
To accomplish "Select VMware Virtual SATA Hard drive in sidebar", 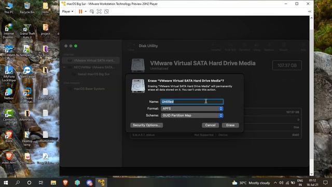I will click(x=91, y=60).
